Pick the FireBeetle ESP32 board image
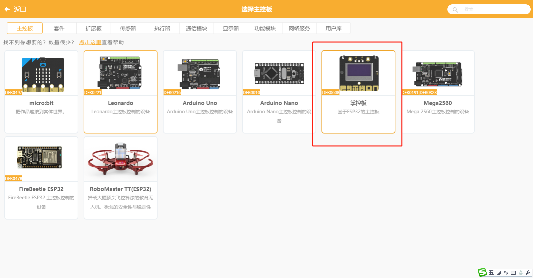Screen dimensions: 533x278 tap(40, 157)
